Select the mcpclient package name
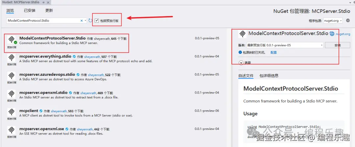 point(29,111)
